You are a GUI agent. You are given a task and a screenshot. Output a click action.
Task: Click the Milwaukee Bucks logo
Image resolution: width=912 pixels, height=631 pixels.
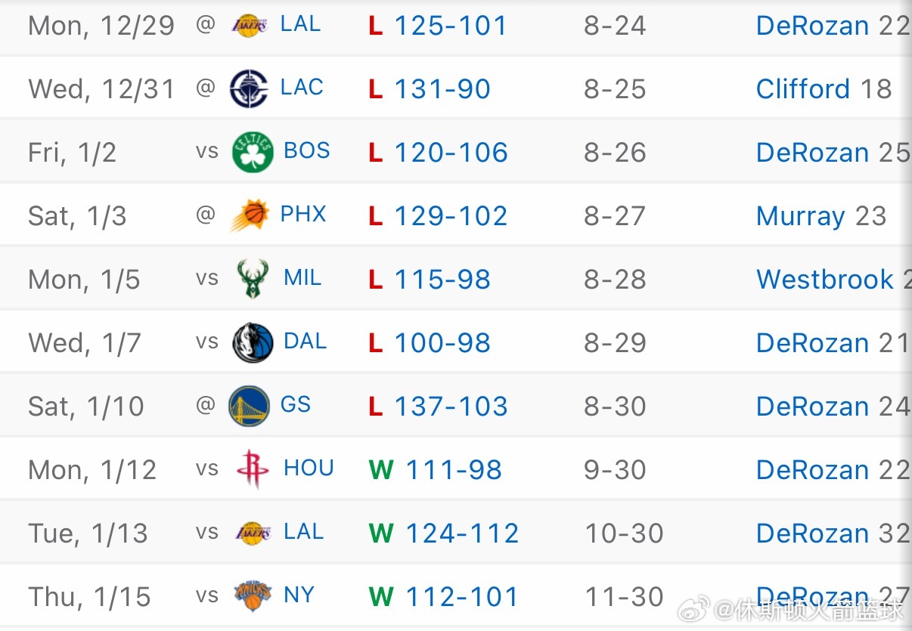(x=252, y=279)
